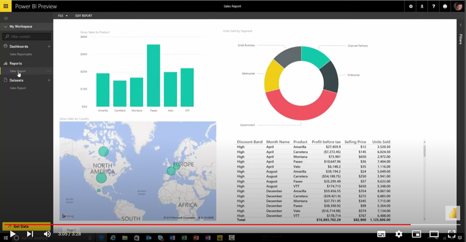
Task: Open the user profile picture
Action: coord(458,7)
